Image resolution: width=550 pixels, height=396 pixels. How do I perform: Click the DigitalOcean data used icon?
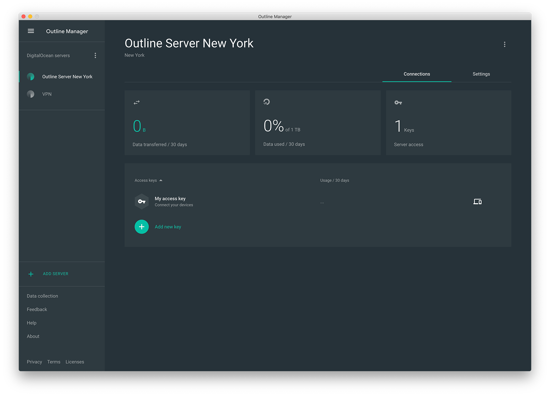[267, 102]
